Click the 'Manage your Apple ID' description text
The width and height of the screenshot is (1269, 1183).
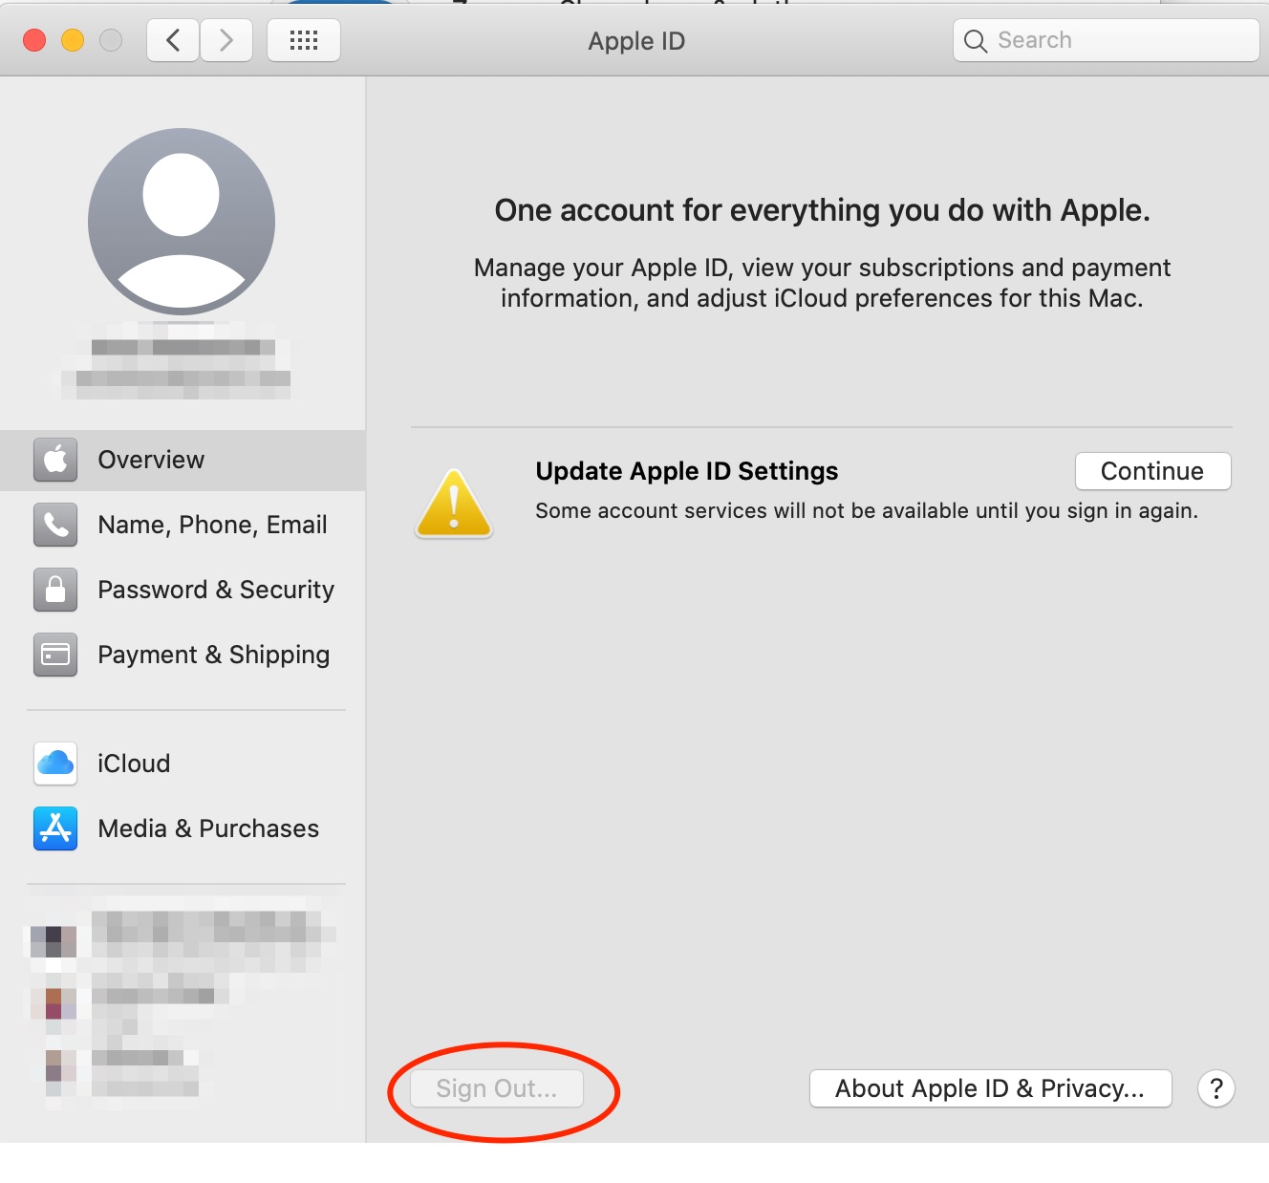point(823,283)
